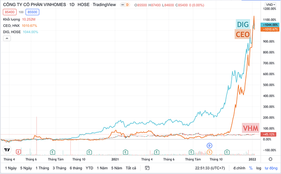The height and width of the screenshot is (174, 281).
Task: Click the −100.00% price axis label
Action: pos(270,150)
